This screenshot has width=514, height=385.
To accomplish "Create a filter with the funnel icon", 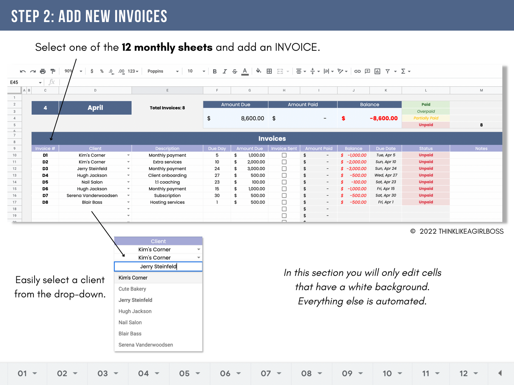I will pyautogui.click(x=387, y=71).
